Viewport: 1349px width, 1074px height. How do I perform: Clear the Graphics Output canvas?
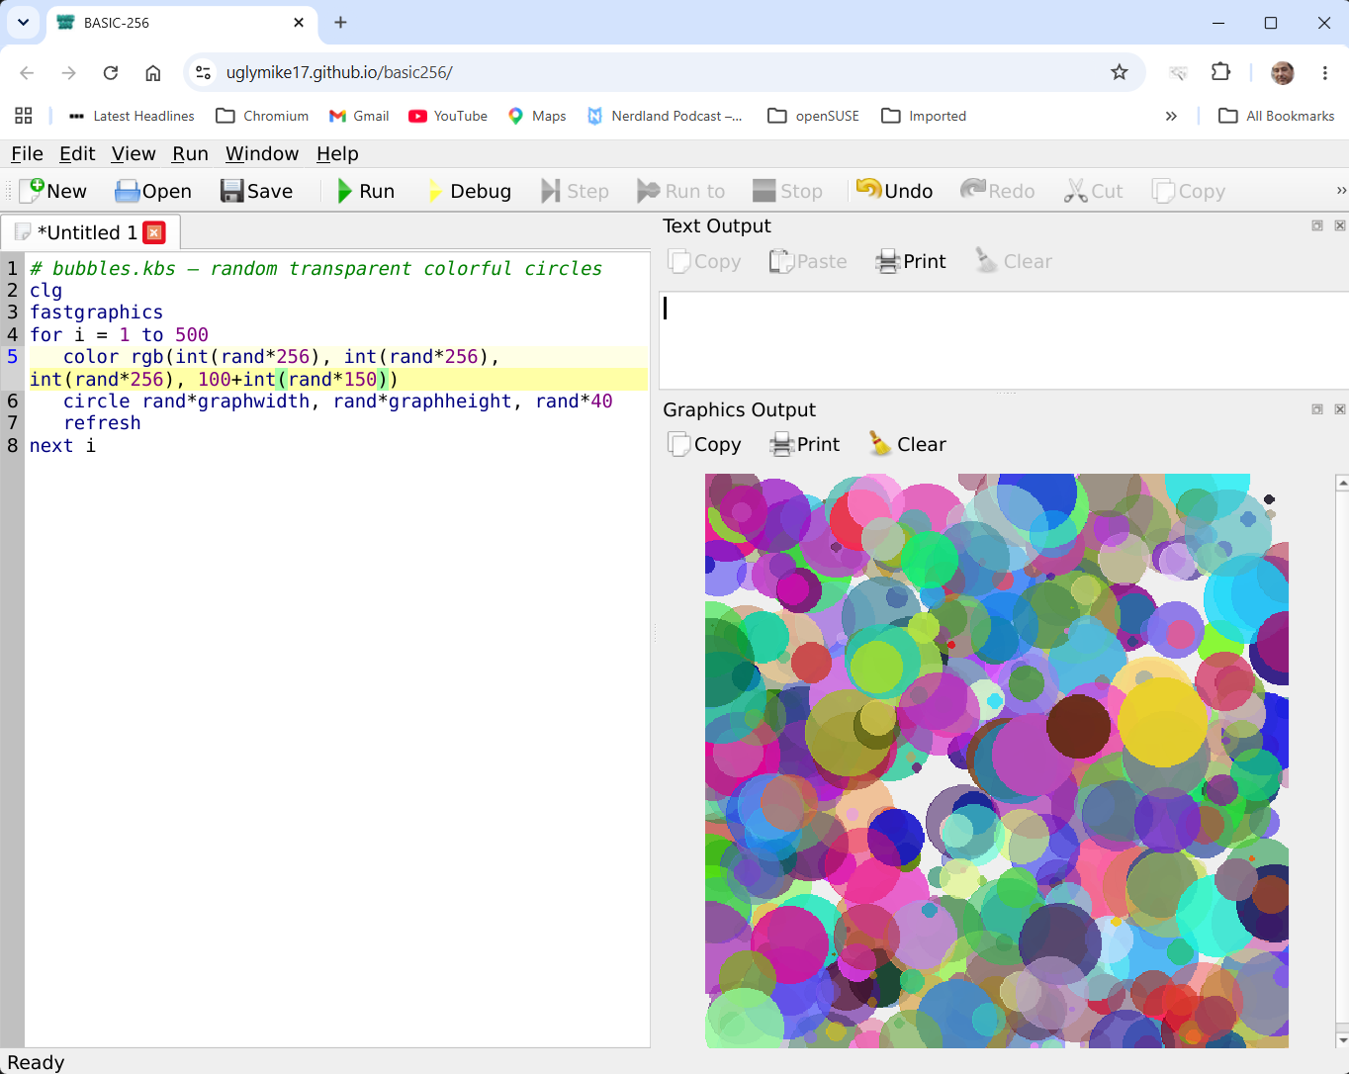pyautogui.click(x=907, y=444)
